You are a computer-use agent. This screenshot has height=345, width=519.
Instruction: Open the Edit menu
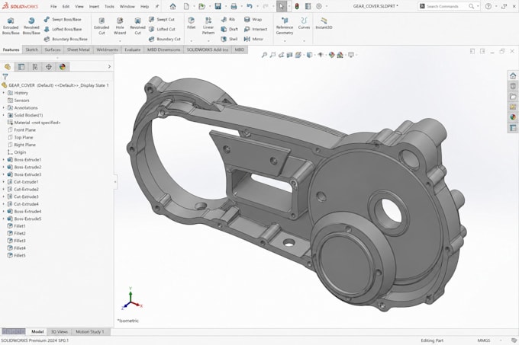[66, 6]
